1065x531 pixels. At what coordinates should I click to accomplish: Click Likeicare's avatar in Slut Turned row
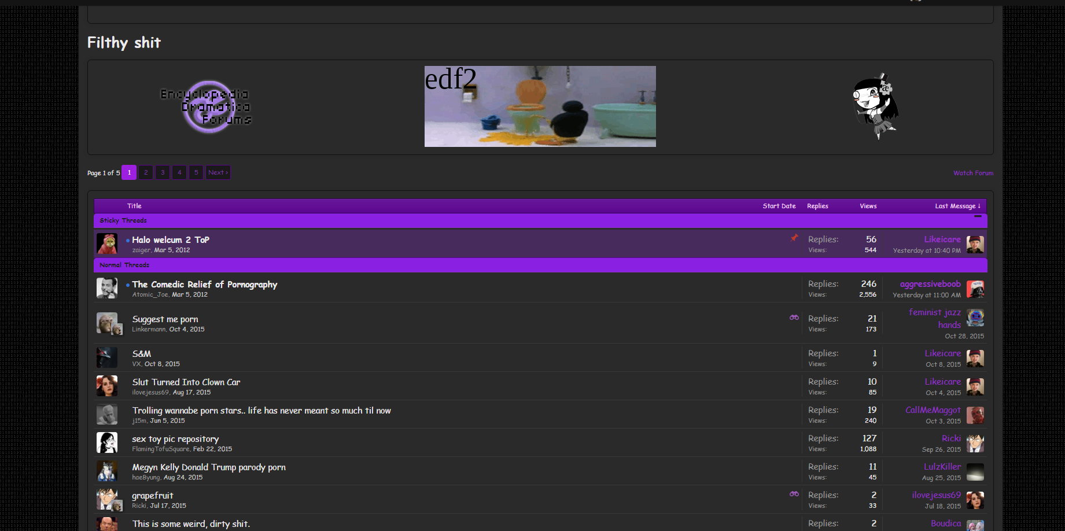point(975,387)
